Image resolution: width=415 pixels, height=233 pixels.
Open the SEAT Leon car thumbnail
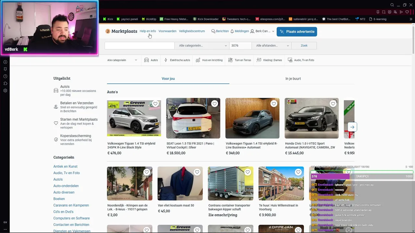pyautogui.click(x=193, y=118)
